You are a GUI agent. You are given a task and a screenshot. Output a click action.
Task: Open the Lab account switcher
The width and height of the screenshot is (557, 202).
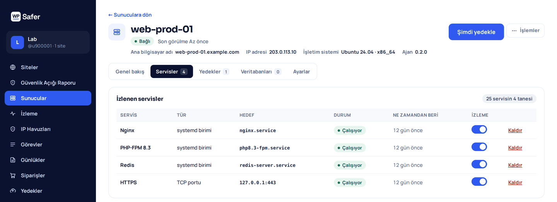coord(48,42)
